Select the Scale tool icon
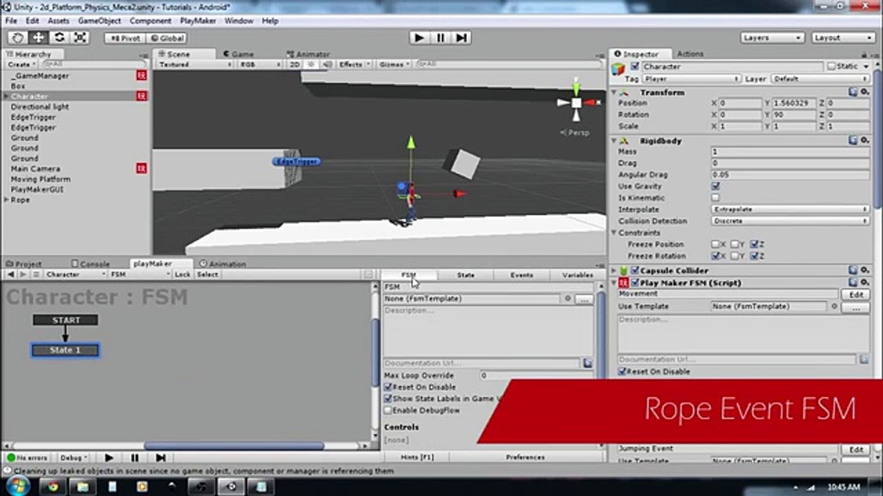The image size is (883, 496). [x=80, y=38]
